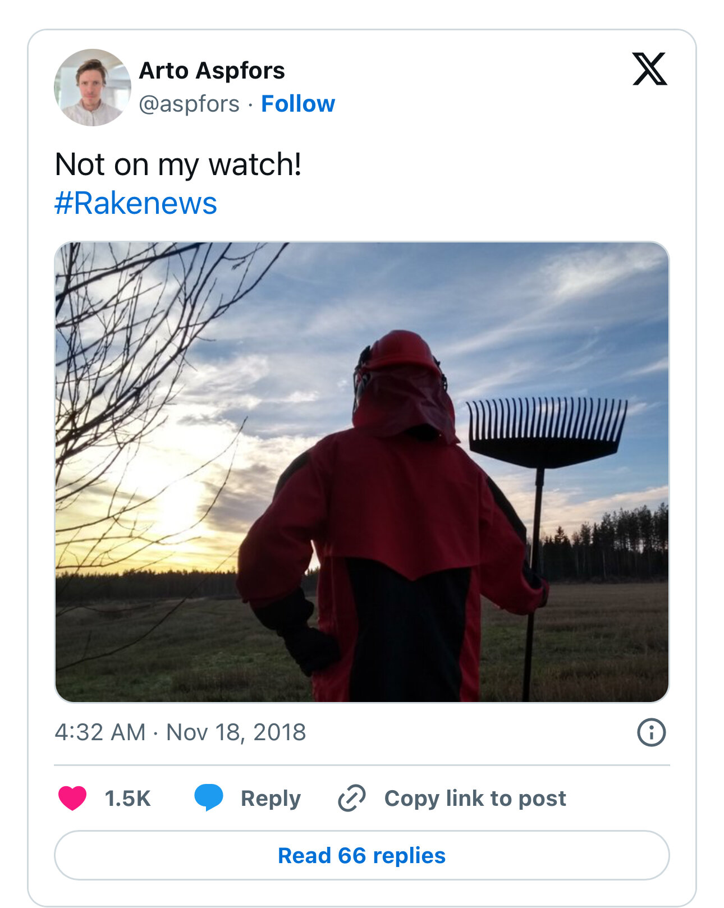Click the @aspfors handle
Viewport: 724px width, 908px height.
(x=189, y=104)
